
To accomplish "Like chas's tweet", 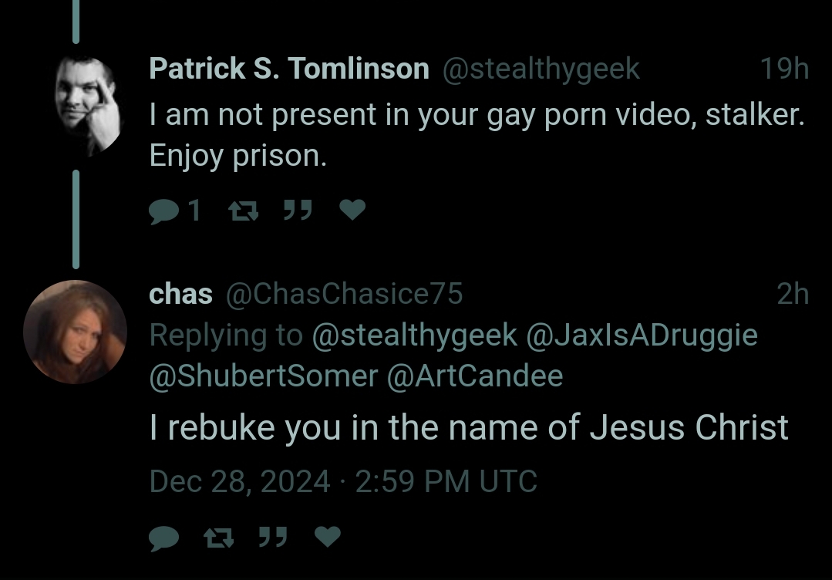I will (328, 537).
